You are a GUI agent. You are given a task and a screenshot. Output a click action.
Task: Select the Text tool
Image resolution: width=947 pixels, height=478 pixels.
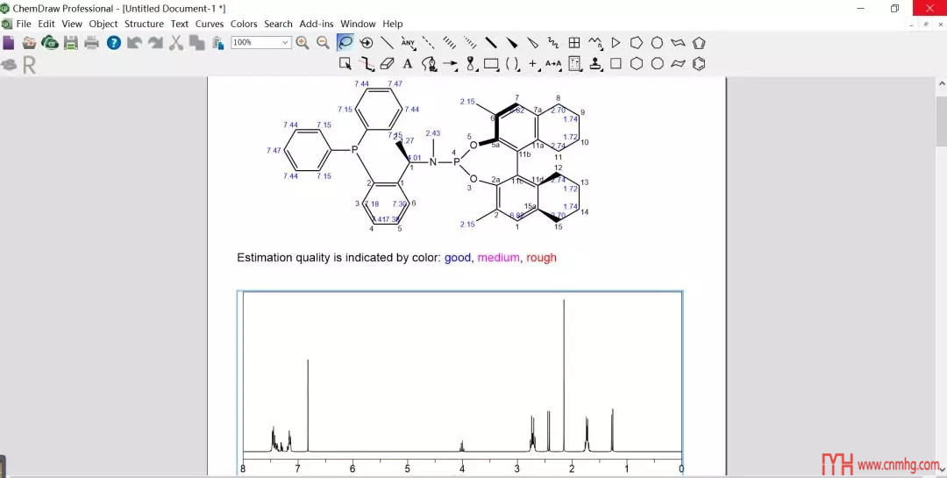[408, 63]
